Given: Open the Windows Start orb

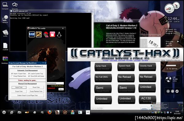Looking at the screenshot, I should [x=4, y=112].
